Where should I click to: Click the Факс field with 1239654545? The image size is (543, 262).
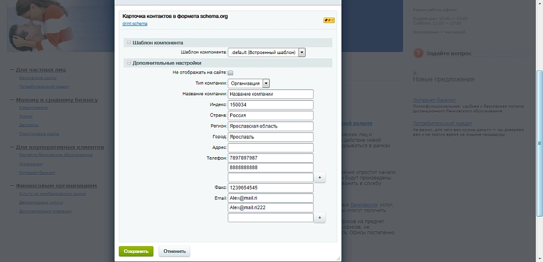(x=270, y=188)
